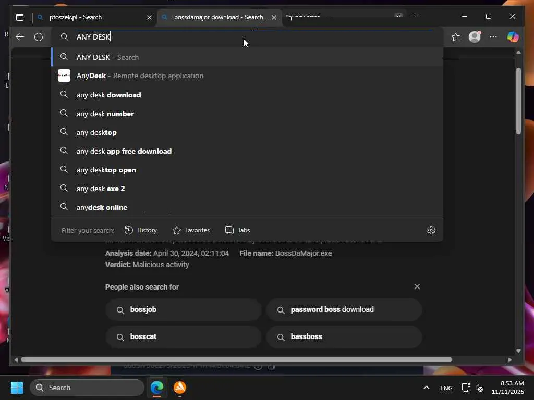
Task: Select bossdamajor download - Search tab
Action: (x=220, y=17)
